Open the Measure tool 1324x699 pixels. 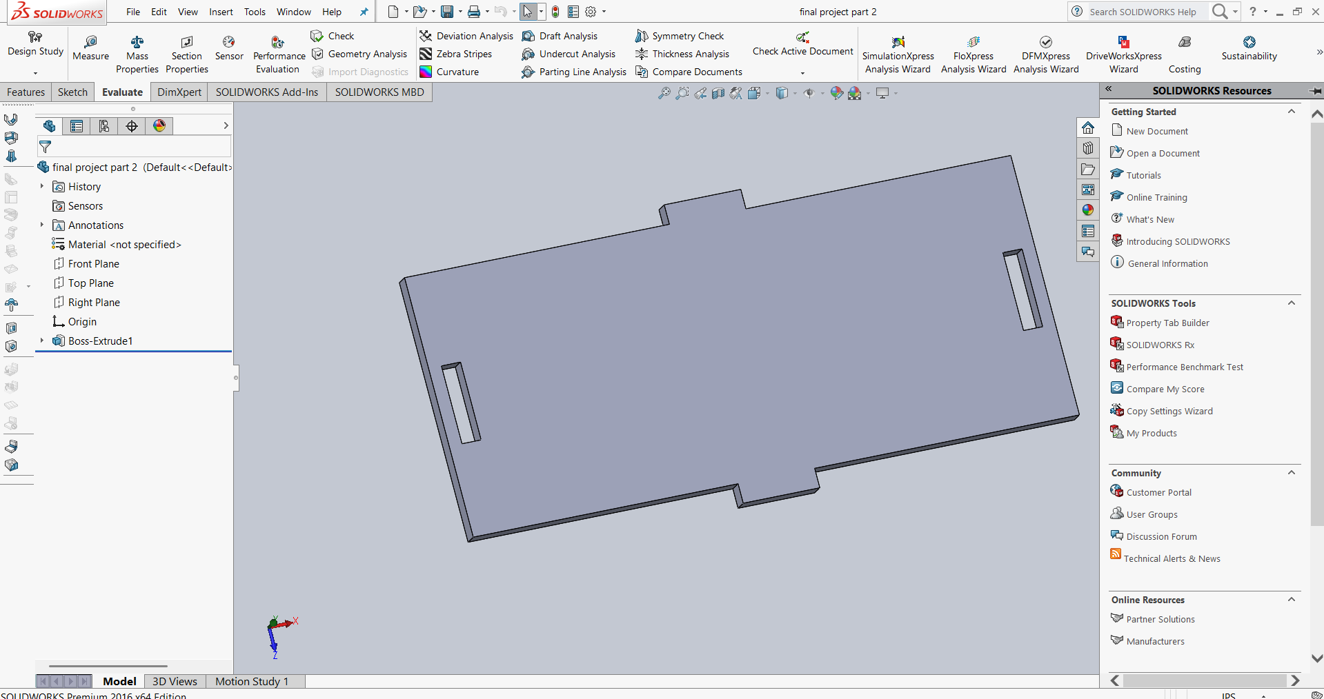tap(90, 48)
